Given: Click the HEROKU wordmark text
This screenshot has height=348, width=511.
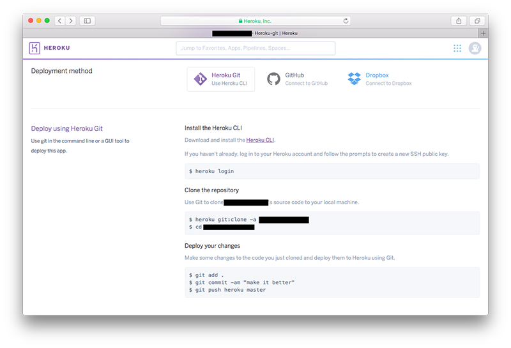Looking at the screenshot, I should point(57,48).
